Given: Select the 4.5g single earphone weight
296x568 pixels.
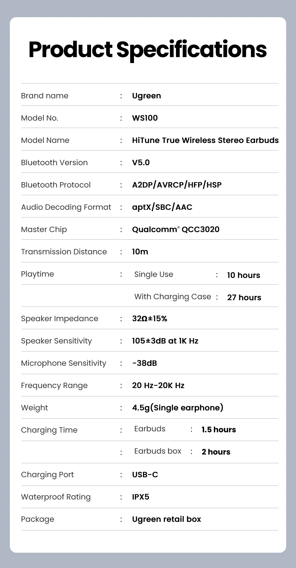Looking at the screenshot, I should tap(178, 408).
